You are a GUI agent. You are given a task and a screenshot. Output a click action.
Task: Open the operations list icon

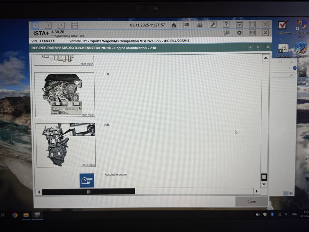point(74,25)
